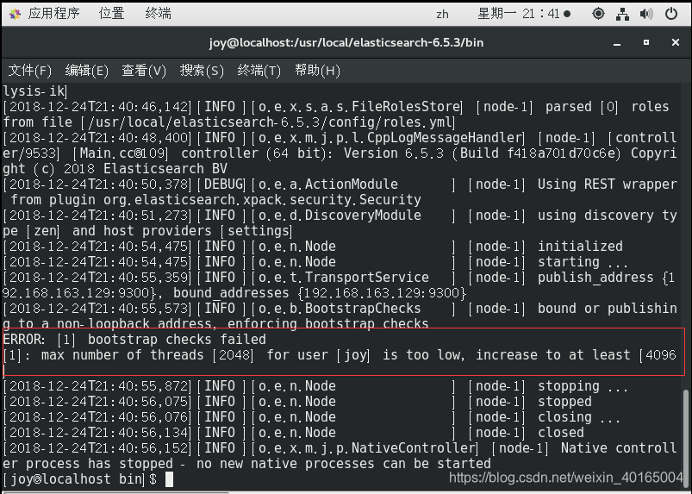Viewport: 692px width, 494px height.
Task: Click the volume speaker icon
Action: [646, 14]
